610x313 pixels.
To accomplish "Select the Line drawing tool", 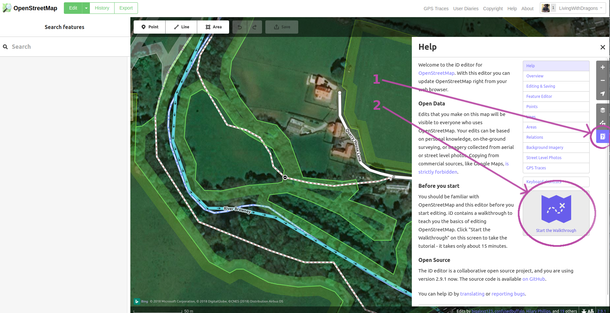I will (181, 27).
